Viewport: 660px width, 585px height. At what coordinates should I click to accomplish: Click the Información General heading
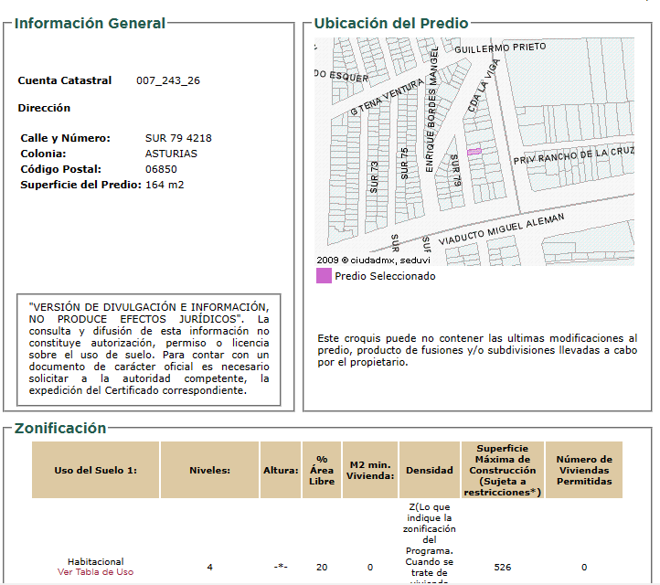point(90,23)
